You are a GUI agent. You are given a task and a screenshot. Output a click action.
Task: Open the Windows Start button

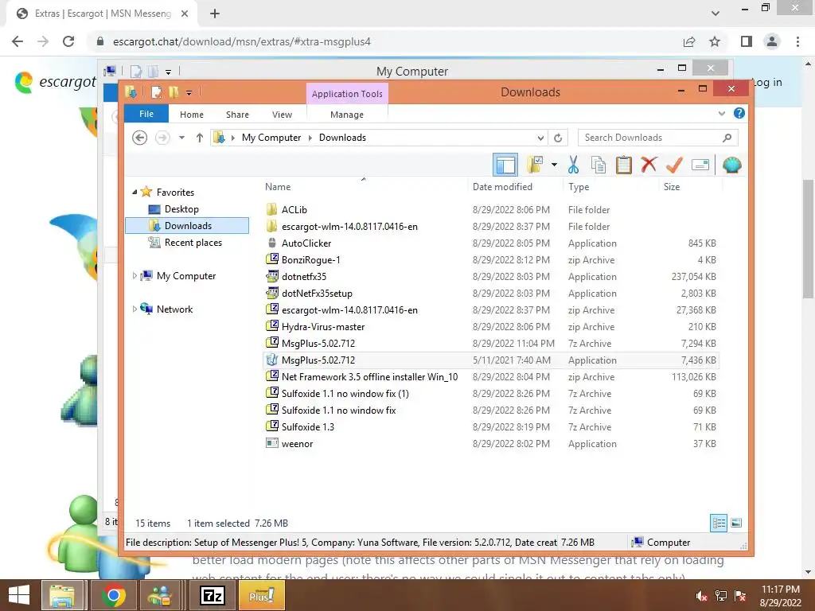(x=19, y=595)
